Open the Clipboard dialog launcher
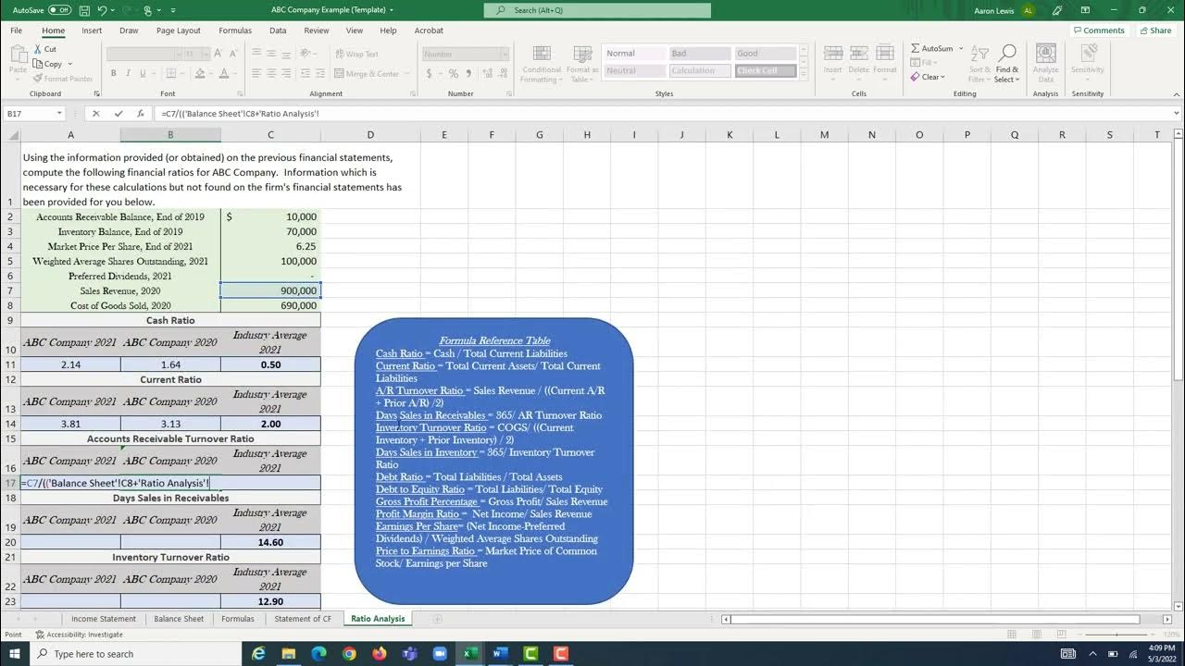1185x666 pixels. point(96,93)
